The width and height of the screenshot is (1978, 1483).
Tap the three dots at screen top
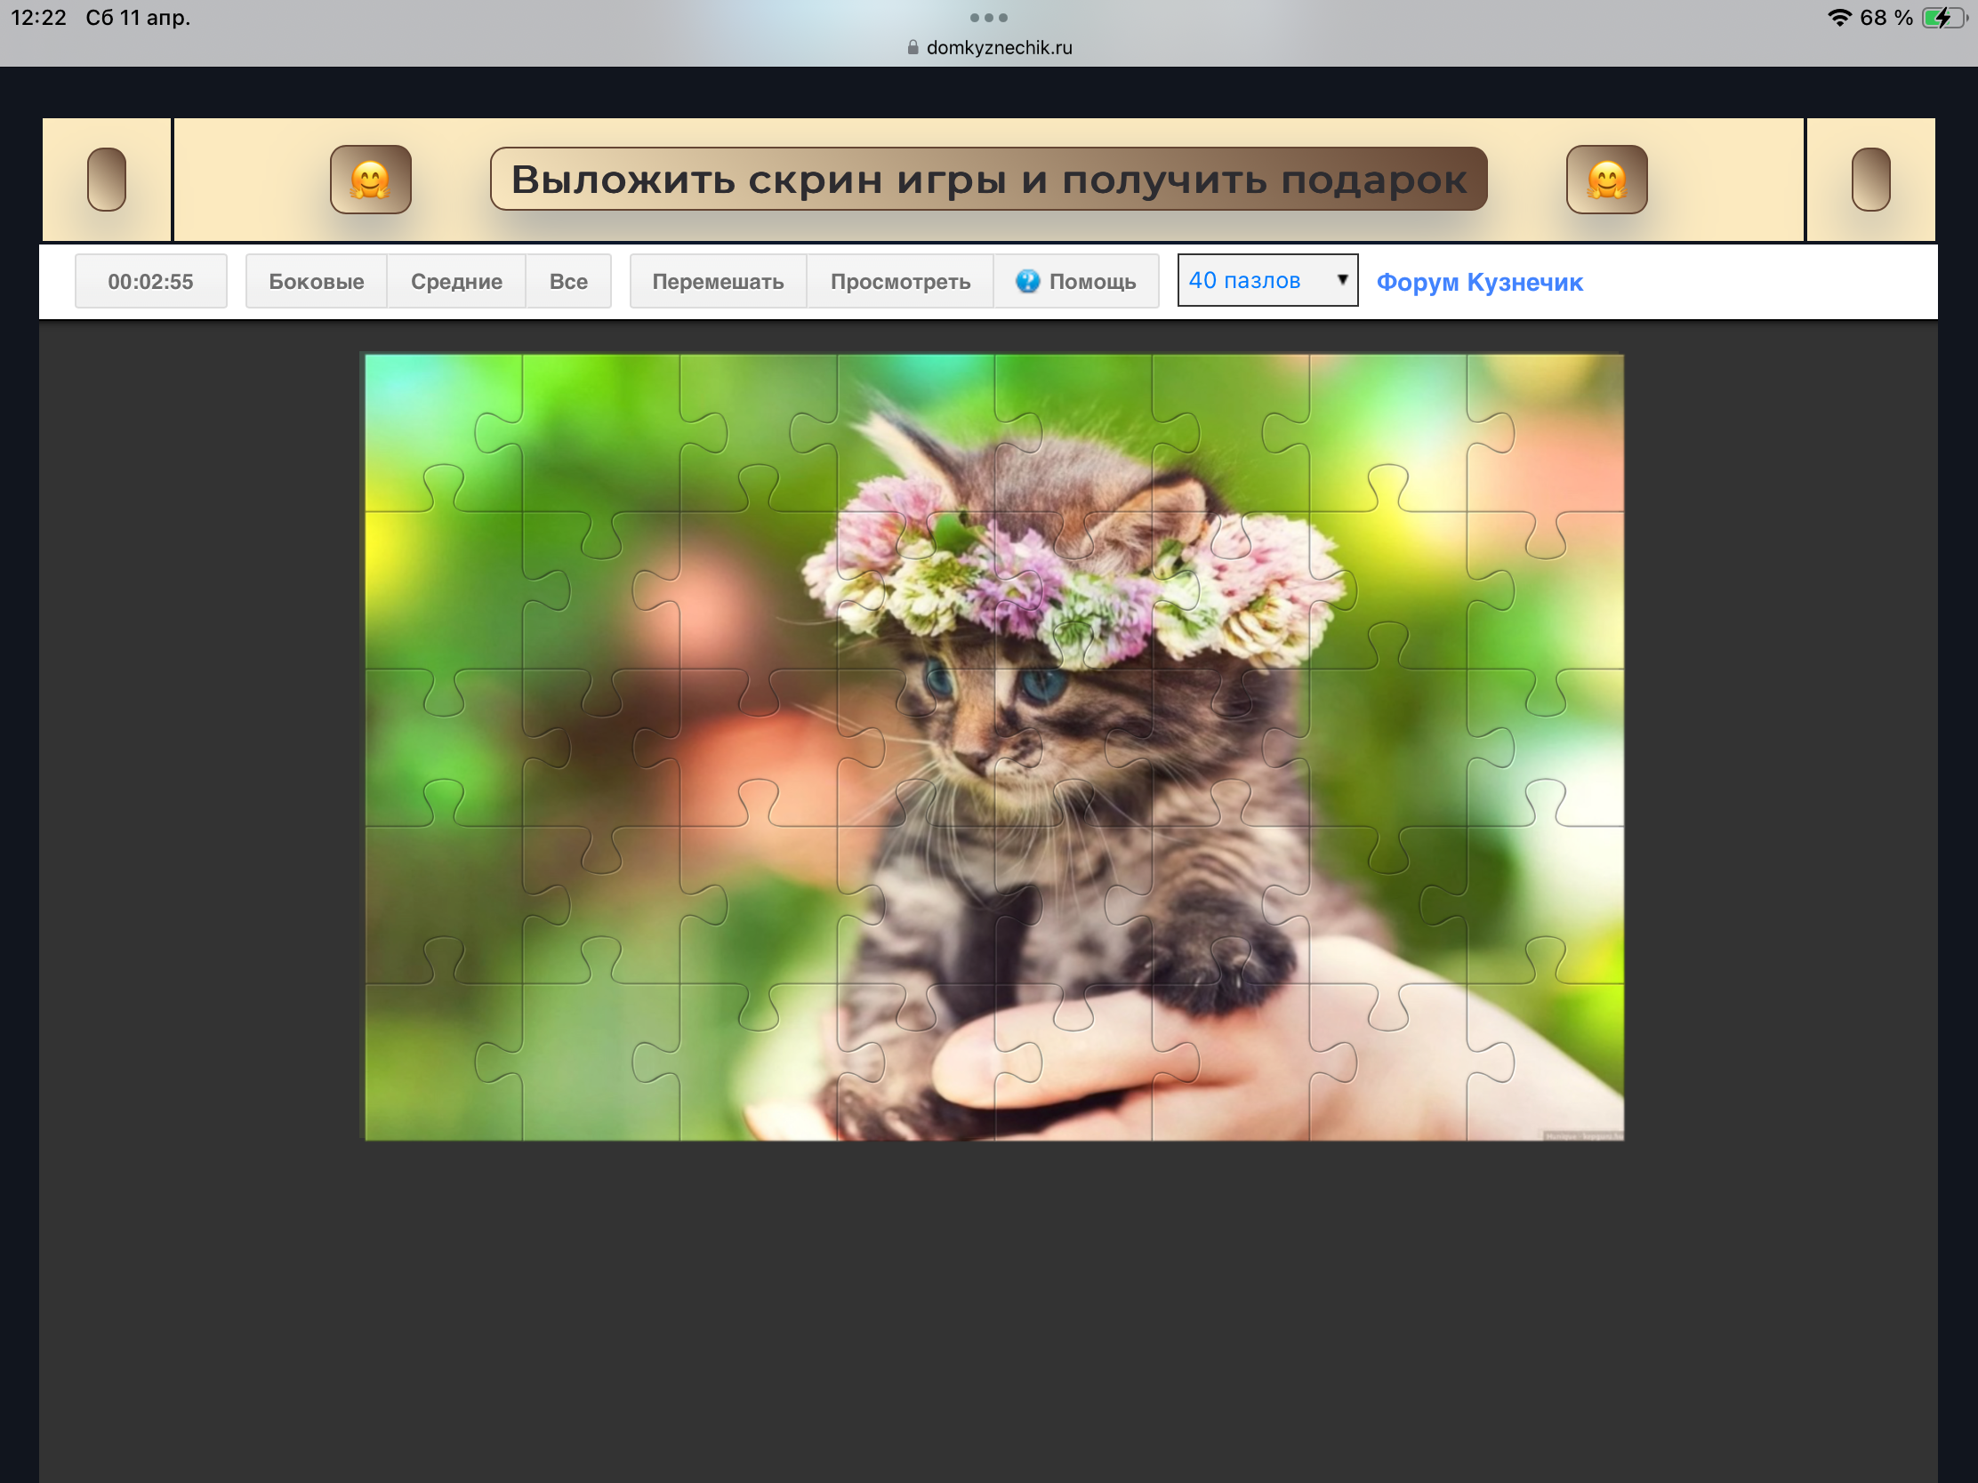(x=988, y=18)
